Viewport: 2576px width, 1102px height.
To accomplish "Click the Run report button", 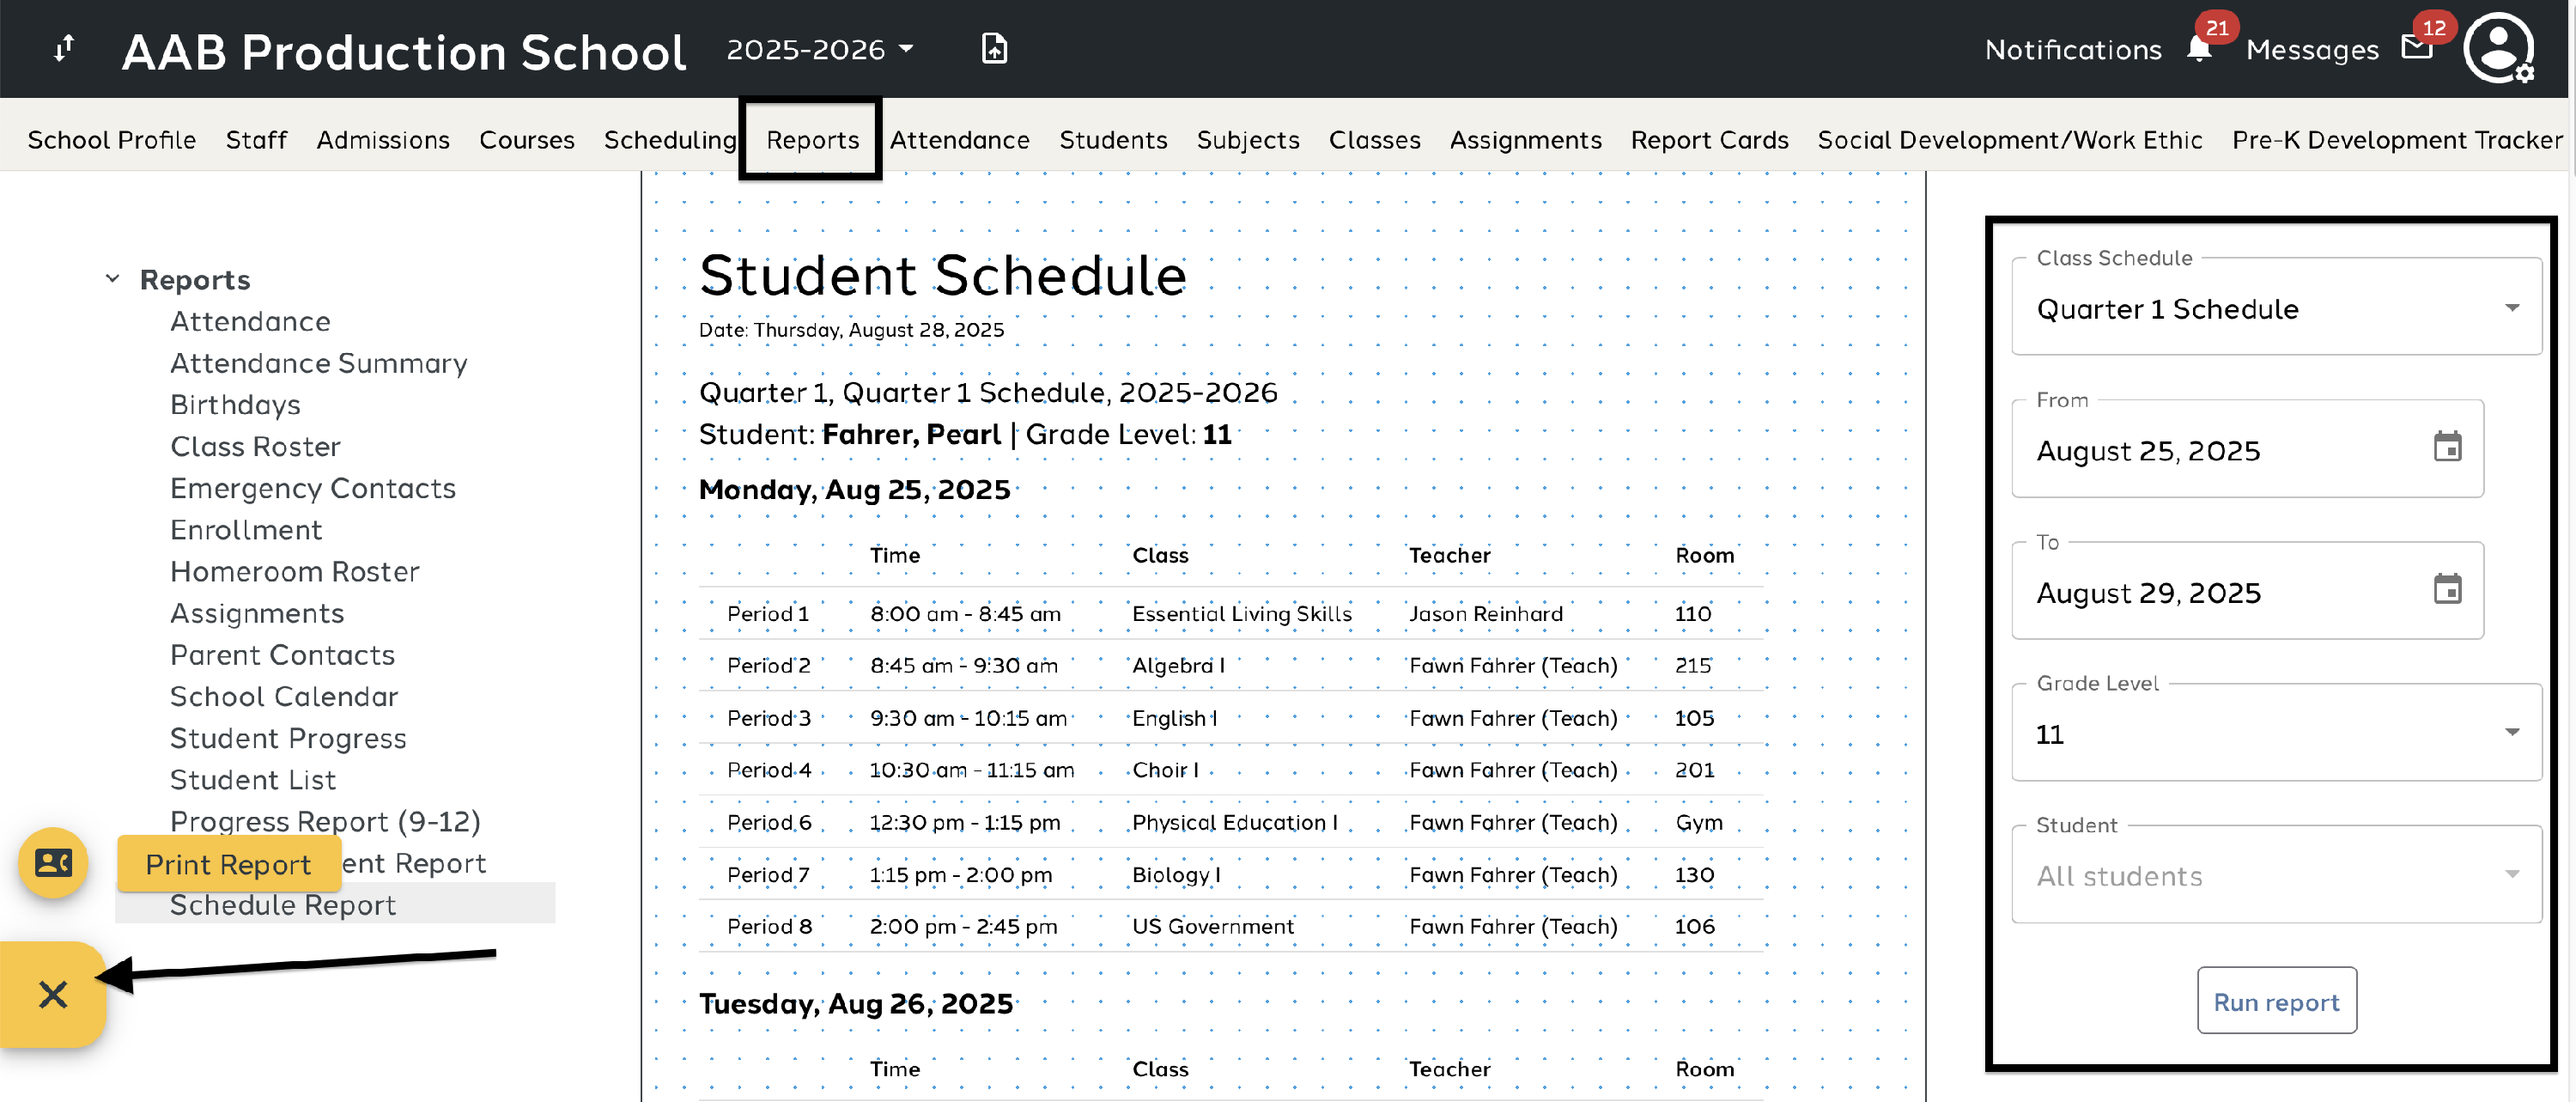I will [x=2276, y=1000].
